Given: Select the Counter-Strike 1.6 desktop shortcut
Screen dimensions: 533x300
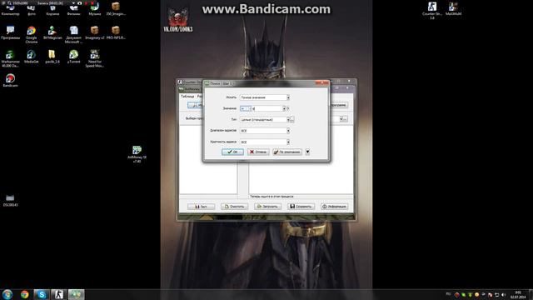Looking at the screenshot, I should pos(432,11).
